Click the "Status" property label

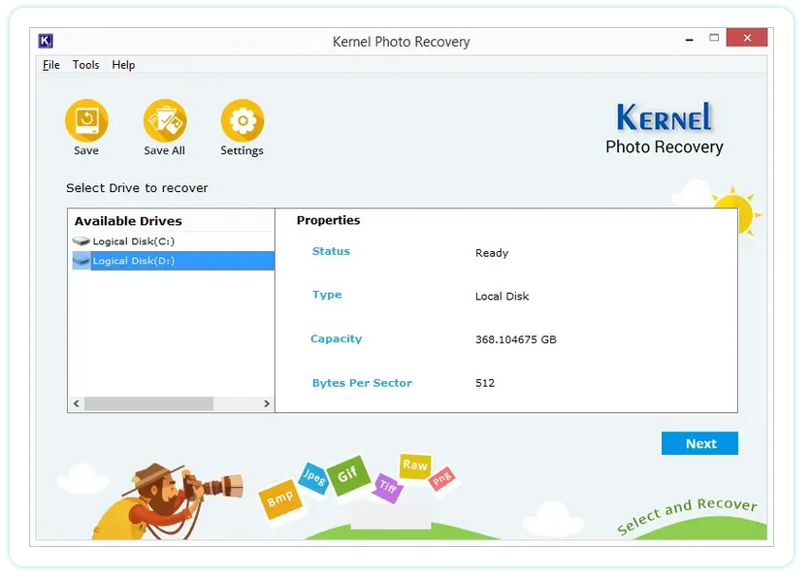(x=331, y=251)
